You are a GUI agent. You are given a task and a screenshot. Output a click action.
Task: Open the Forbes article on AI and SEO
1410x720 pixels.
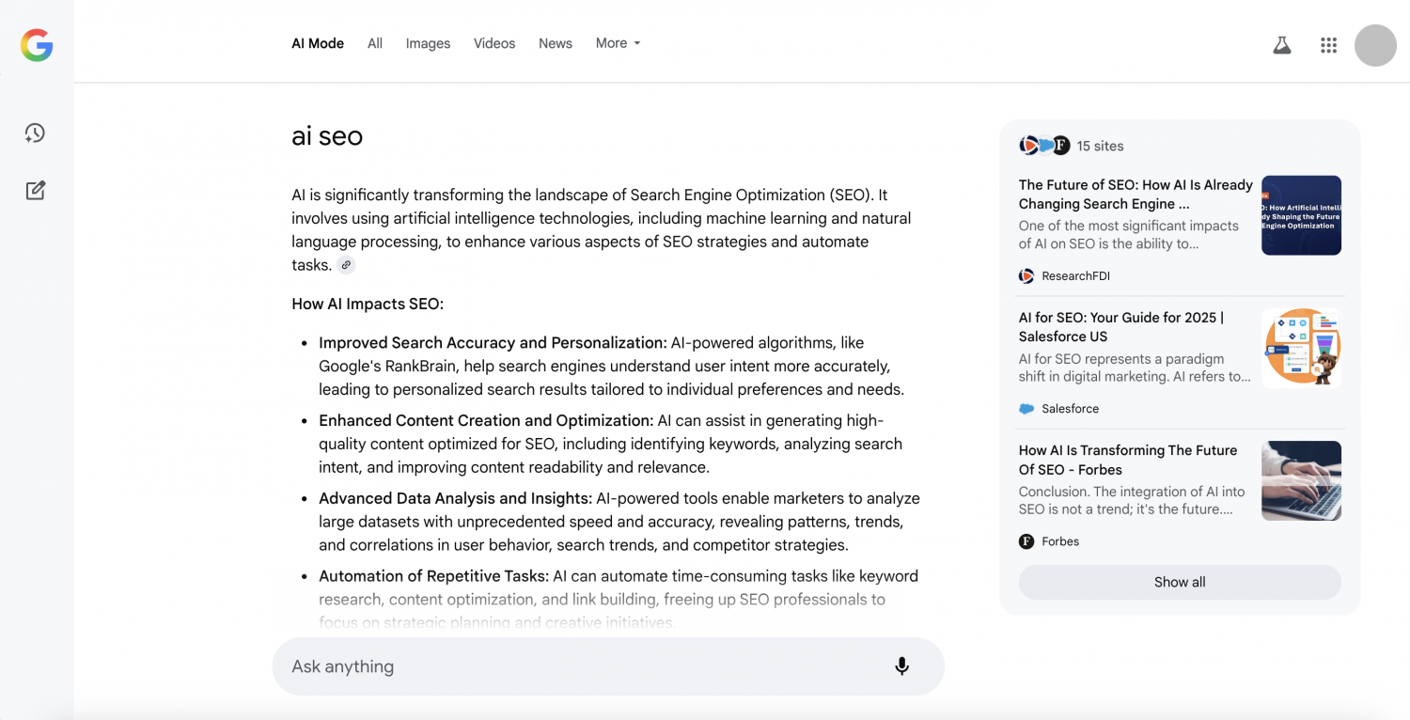pyautogui.click(x=1127, y=460)
